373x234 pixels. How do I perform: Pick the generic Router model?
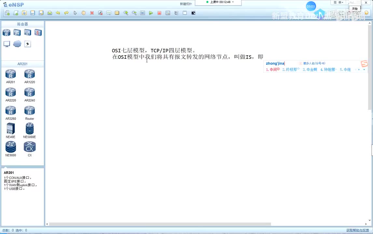pyautogui.click(x=30, y=113)
